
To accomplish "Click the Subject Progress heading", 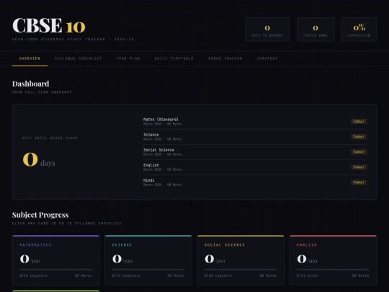I will (x=40, y=215).
